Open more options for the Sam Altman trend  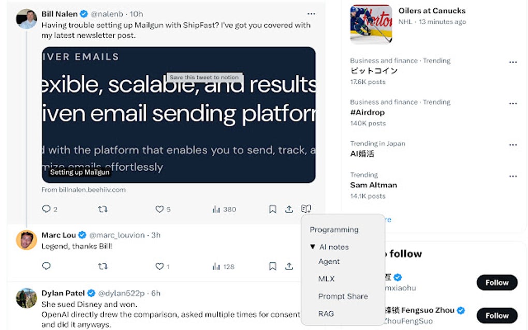[513, 175]
